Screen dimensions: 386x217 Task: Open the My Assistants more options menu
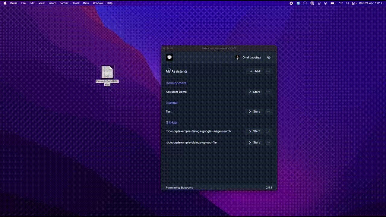click(269, 71)
